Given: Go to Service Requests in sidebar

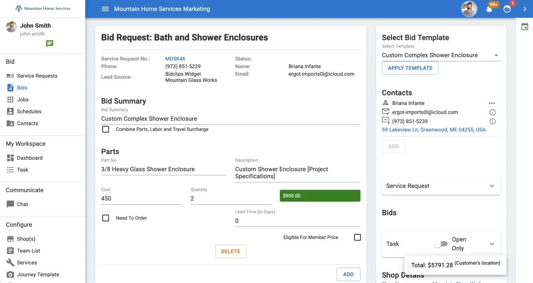Looking at the screenshot, I should 37,76.
